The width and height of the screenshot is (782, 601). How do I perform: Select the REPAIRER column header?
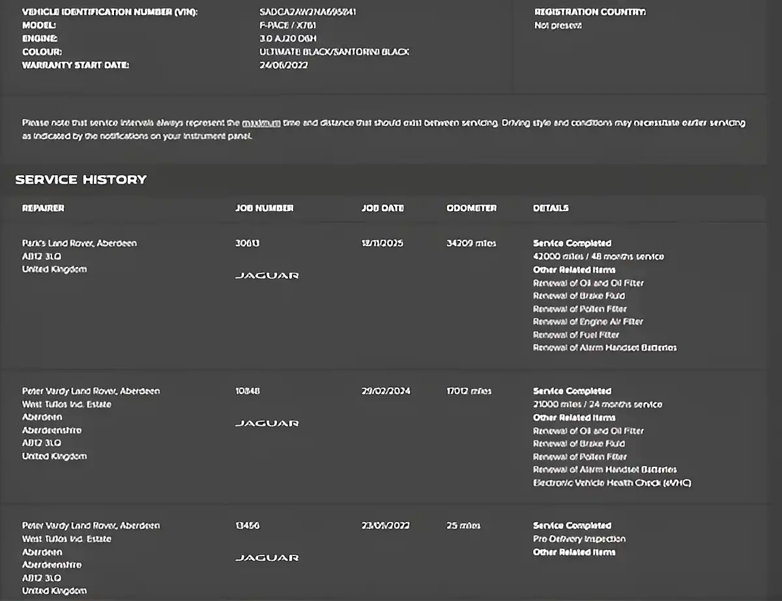click(x=43, y=208)
